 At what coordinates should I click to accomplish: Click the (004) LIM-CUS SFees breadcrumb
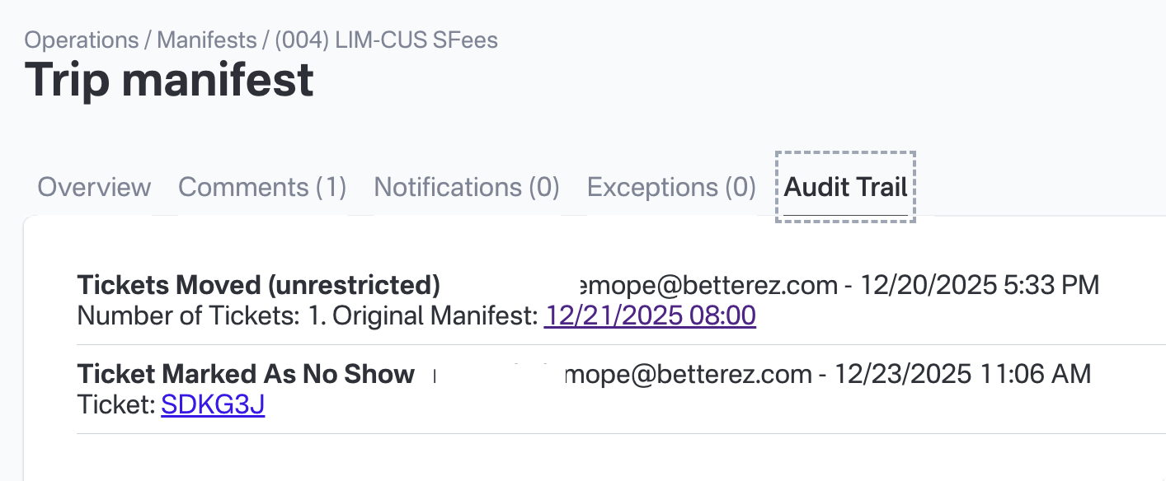386,40
